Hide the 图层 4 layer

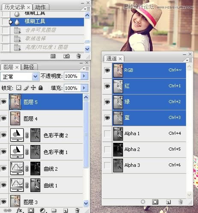tap(4, 118)
